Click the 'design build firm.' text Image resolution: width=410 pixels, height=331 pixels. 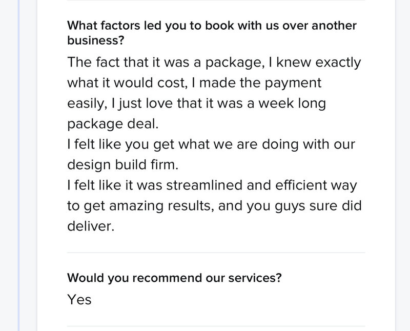coord(122,165)
